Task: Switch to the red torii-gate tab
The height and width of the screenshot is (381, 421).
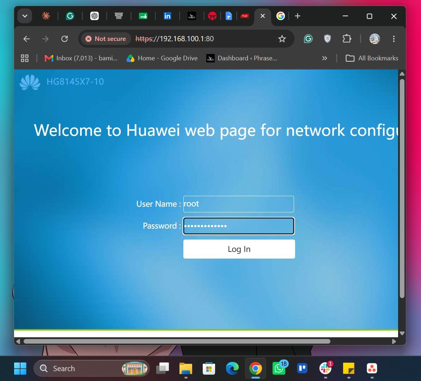Action: coord(212,16)
